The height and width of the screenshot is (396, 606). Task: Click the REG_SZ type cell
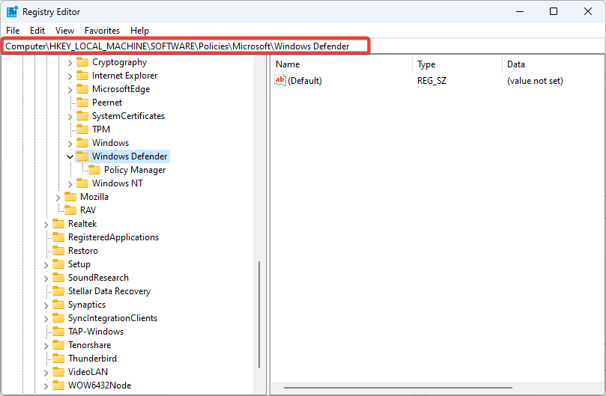(x=431, y=80)
